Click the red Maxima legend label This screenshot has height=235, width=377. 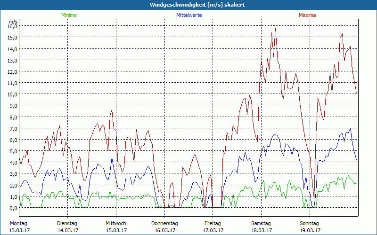[x=307, y=15]
